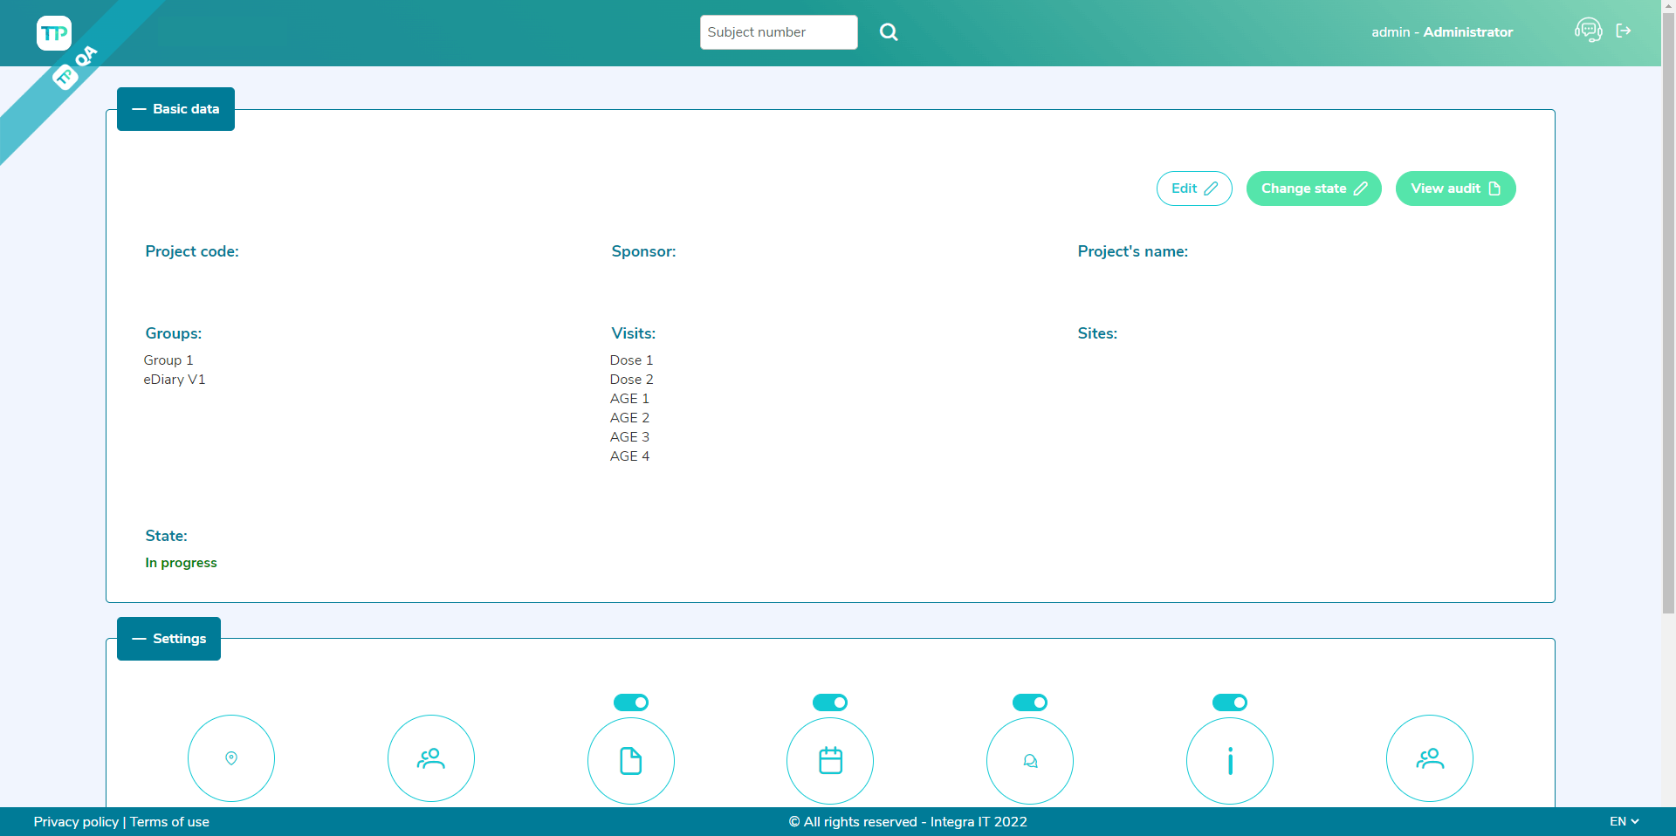Click the Change state button

1313,188
